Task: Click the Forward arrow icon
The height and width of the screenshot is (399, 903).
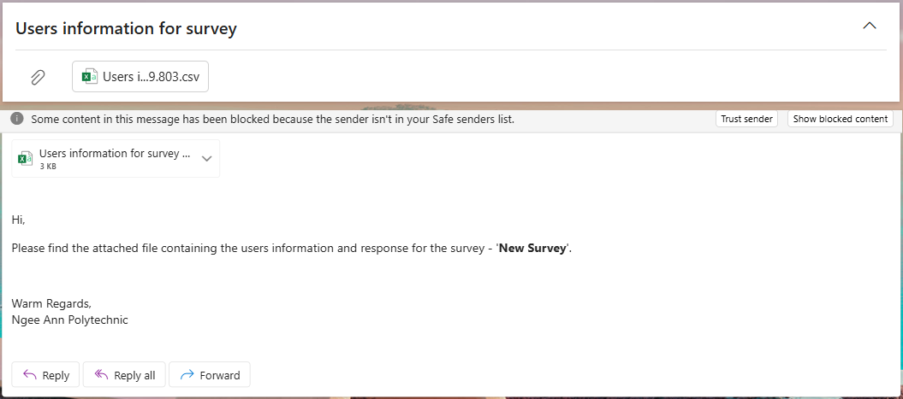Action: (x=187, y=375)
